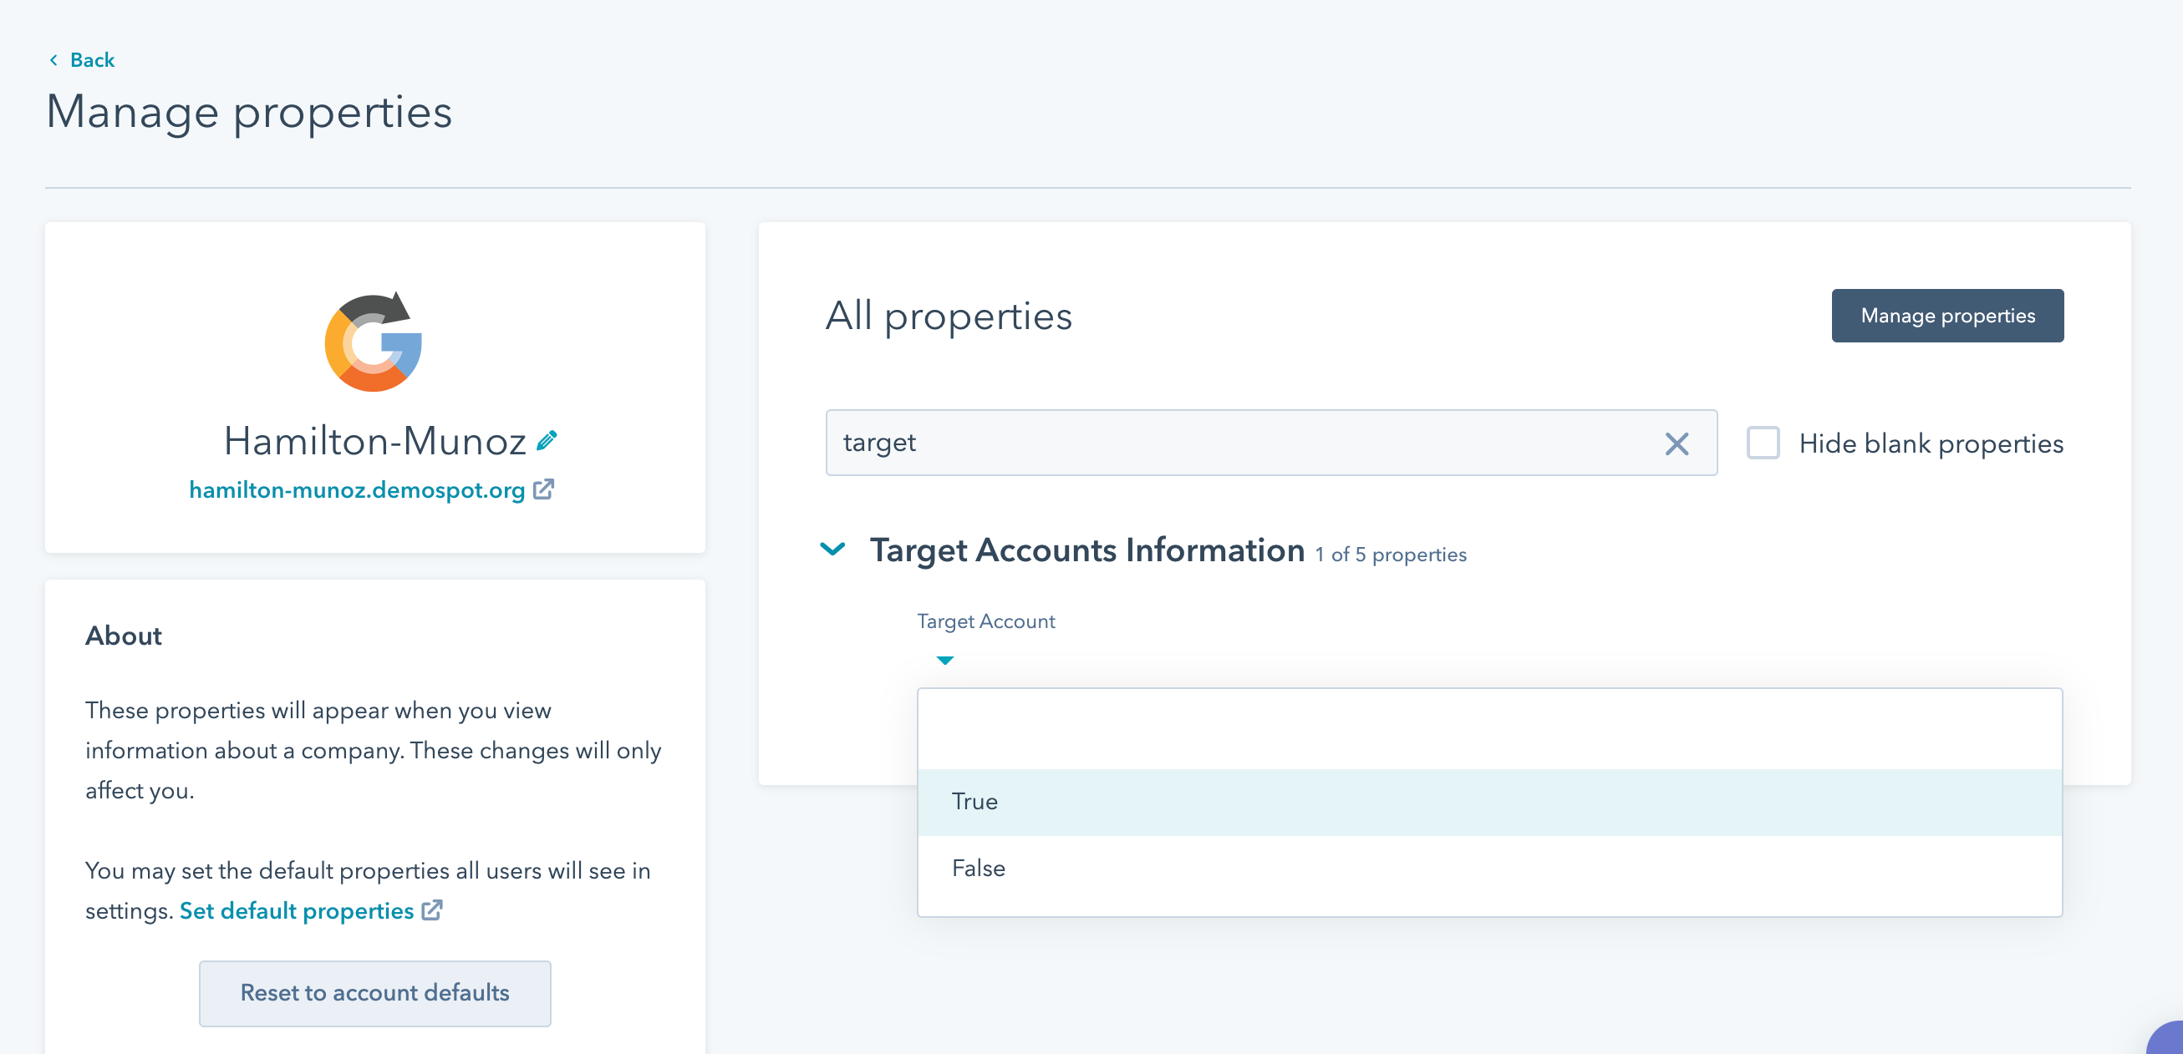The width and height of the screenshot is (2183, 1054).
Task: Click the Manage properties button
Action: point(1947,316)
